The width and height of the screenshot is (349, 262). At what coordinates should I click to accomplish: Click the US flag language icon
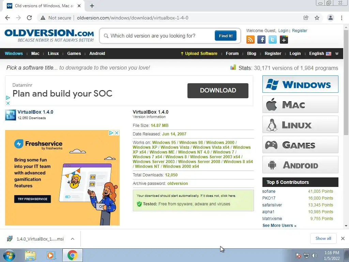tap(329, 54)
